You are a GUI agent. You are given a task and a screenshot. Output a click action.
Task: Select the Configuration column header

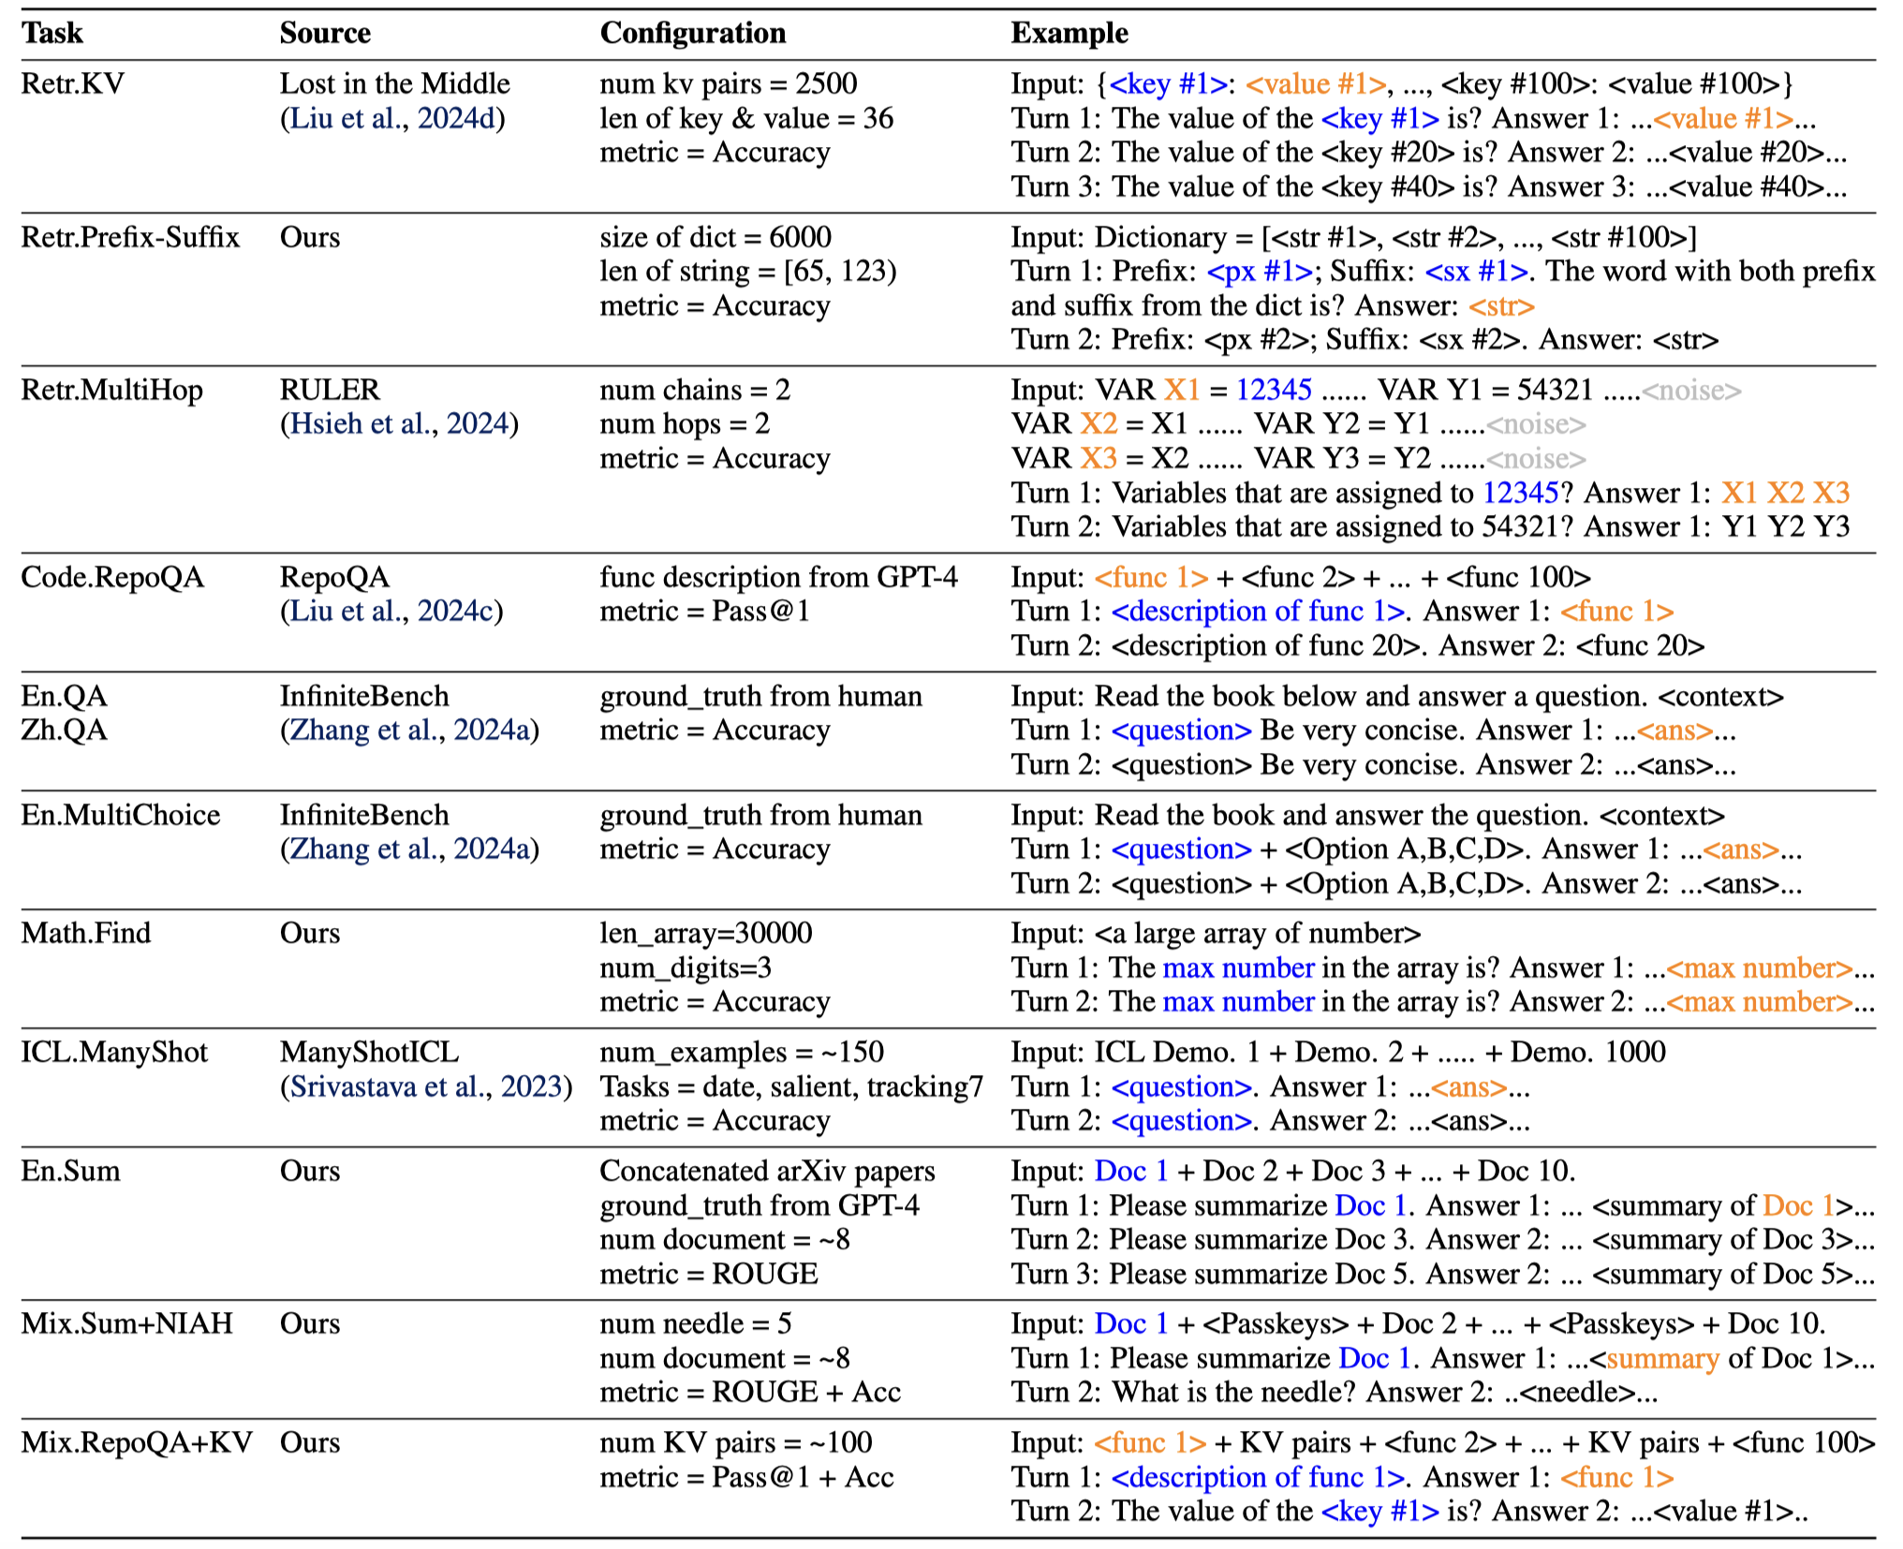pos(692,34)
